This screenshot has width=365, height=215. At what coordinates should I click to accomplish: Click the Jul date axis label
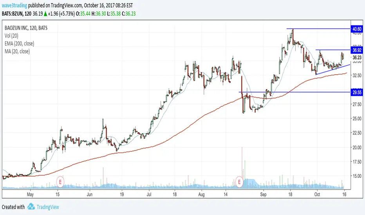pos(149,194)
